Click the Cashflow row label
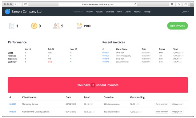Viewport: 196px width, 118px height. point(12,62)
